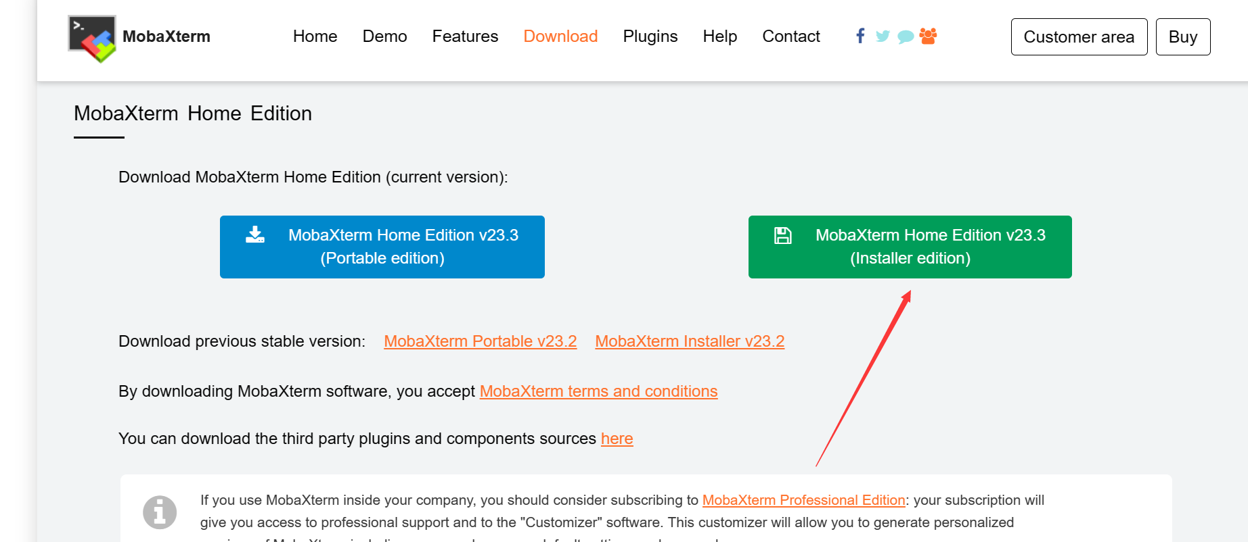Image resolution: width=1248 pixels, height=542 pixels.
Task: Open the Twitter bird icon
Action: pyautogui.click(x=883, y=36)
